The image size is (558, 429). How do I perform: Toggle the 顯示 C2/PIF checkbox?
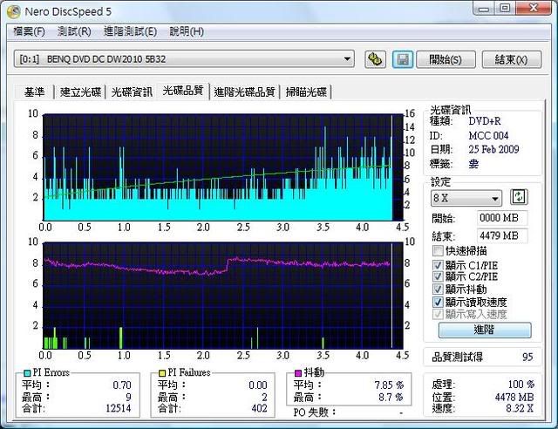coord(438,276)
